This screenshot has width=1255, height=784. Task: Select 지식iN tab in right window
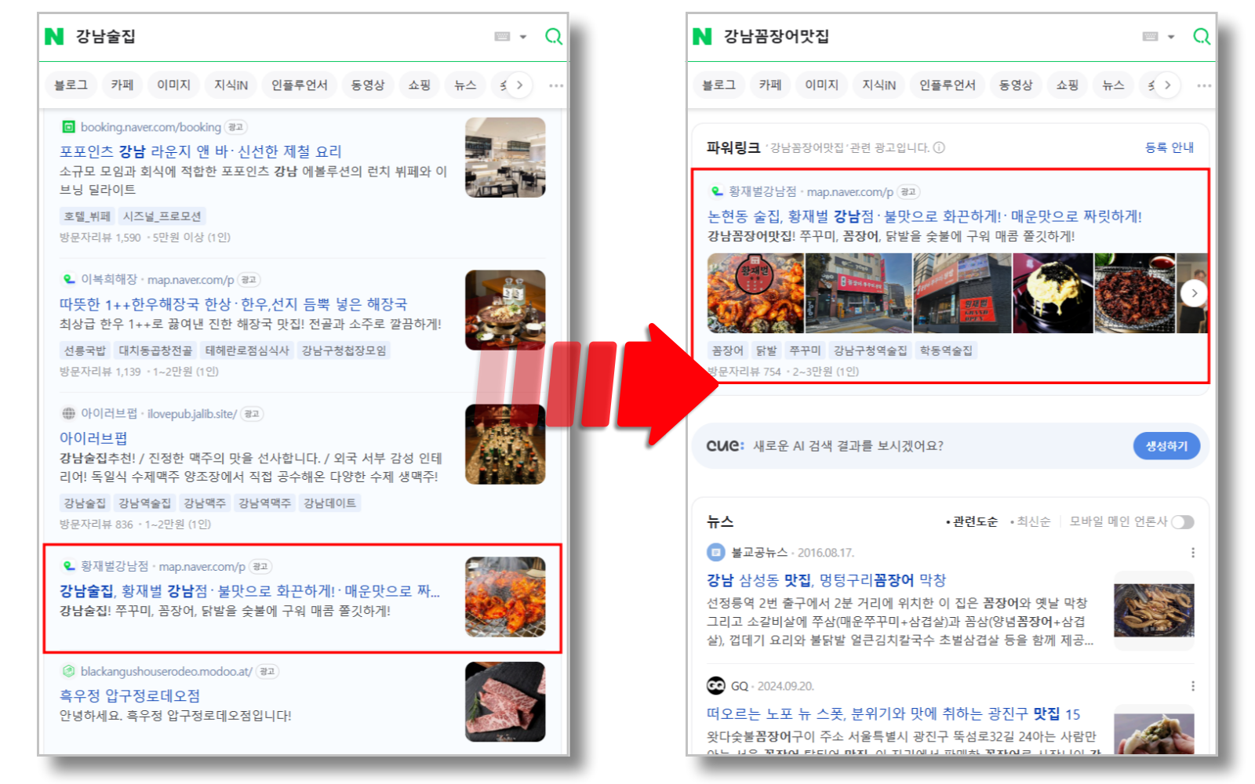(x=878, y=85)
